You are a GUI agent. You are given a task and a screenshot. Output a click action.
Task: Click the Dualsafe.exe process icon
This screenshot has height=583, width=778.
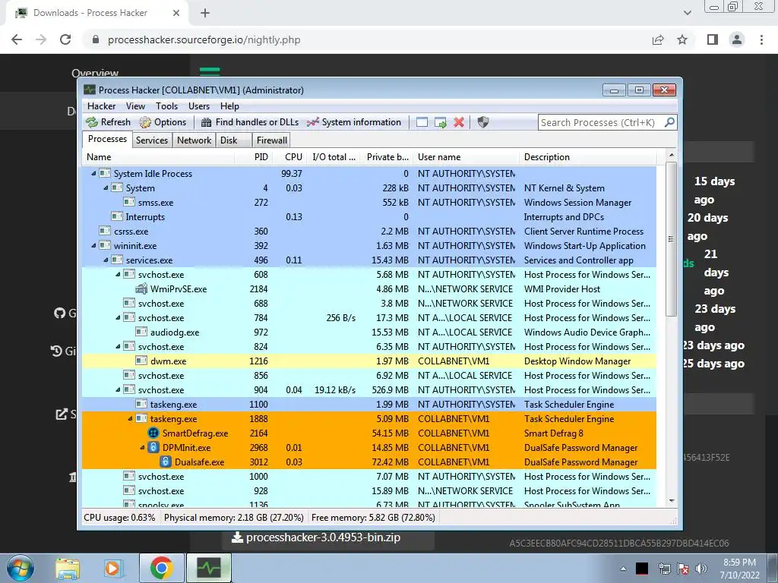(x=165, y=462)
